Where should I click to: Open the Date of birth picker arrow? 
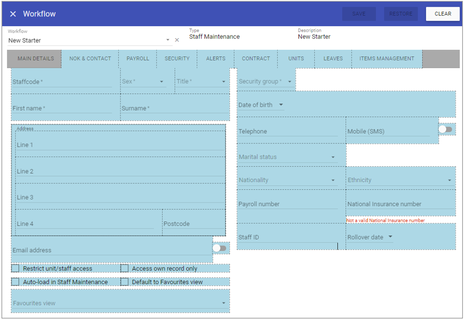(x=281, y=105)
